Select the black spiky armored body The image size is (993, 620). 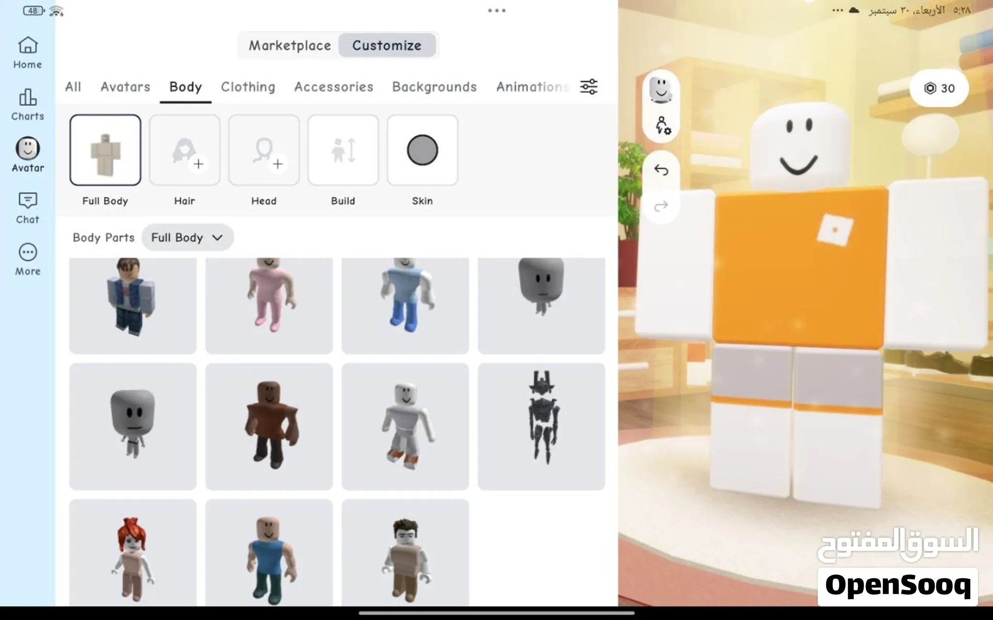542,427
